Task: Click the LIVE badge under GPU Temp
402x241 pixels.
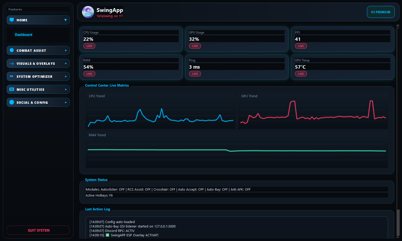Action: [301, 74]
